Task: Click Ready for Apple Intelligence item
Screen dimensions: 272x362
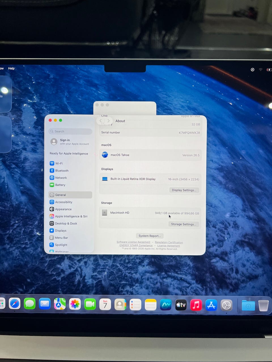Action: pos(69,154)
